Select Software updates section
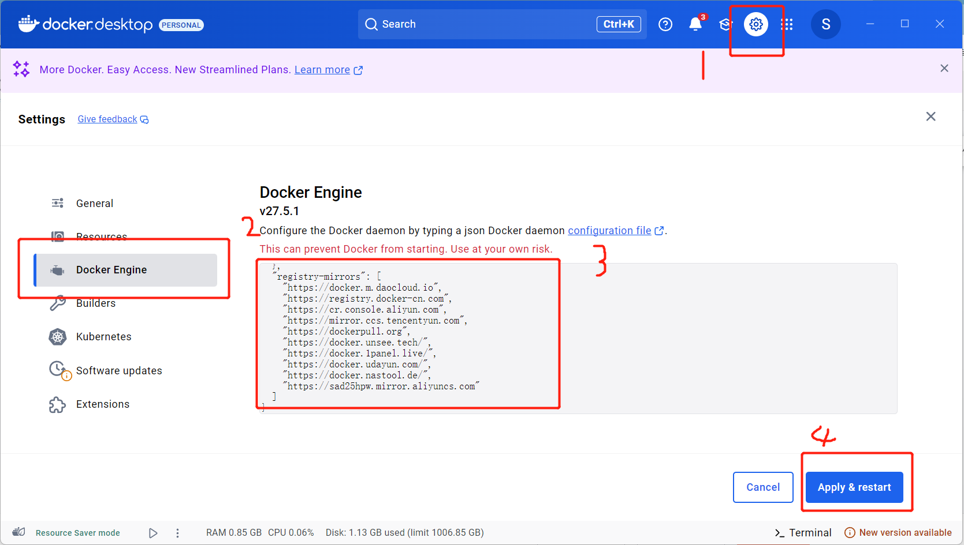 [126, 370]
